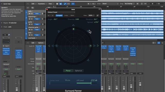Click the horizontal auto zoom icon

pos(145,4)
